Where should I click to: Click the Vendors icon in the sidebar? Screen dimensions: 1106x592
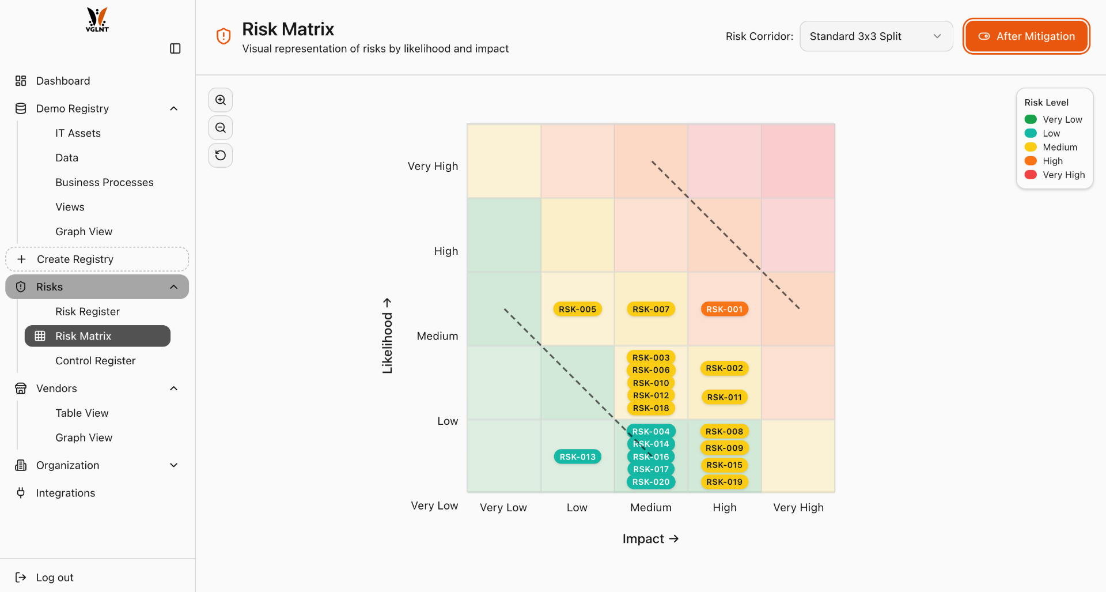21,388
